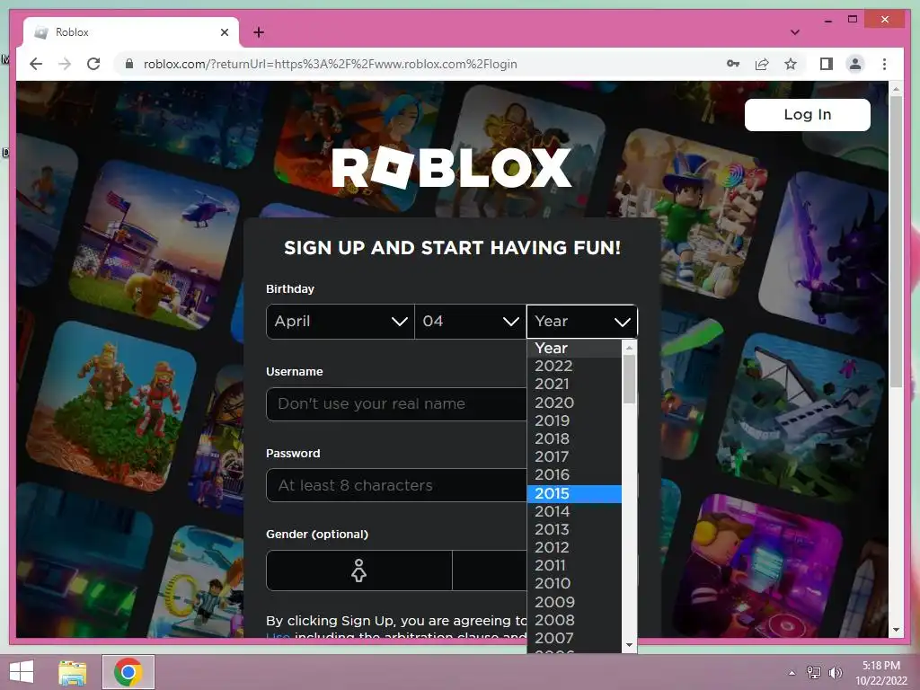Open the taskbar clock and date
The image size is (920, 690).
pos(881,673)
